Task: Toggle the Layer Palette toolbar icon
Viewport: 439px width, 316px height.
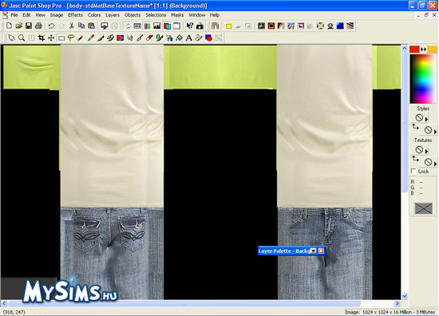Action: point(167,26)
